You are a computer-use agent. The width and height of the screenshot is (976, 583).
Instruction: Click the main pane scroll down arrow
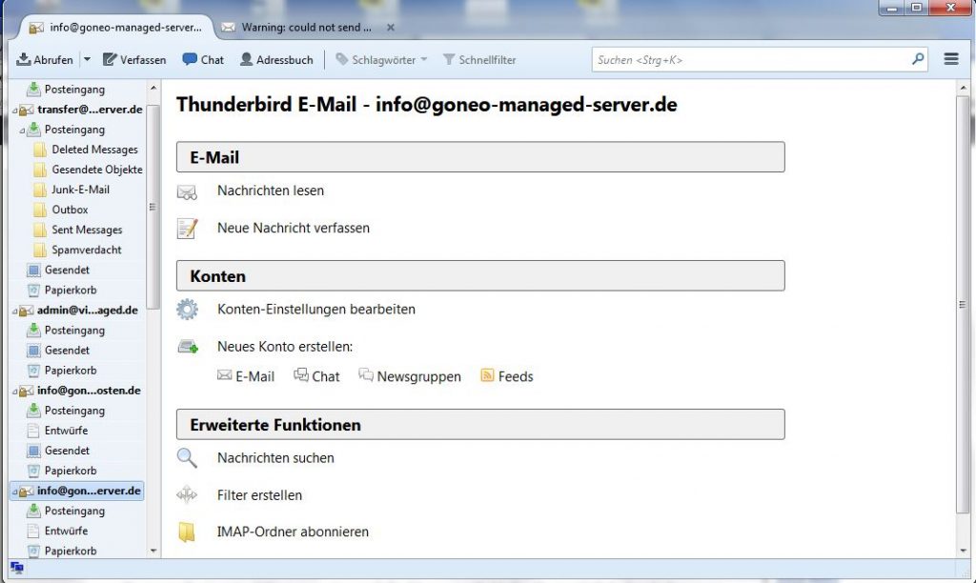pos(963,551)
